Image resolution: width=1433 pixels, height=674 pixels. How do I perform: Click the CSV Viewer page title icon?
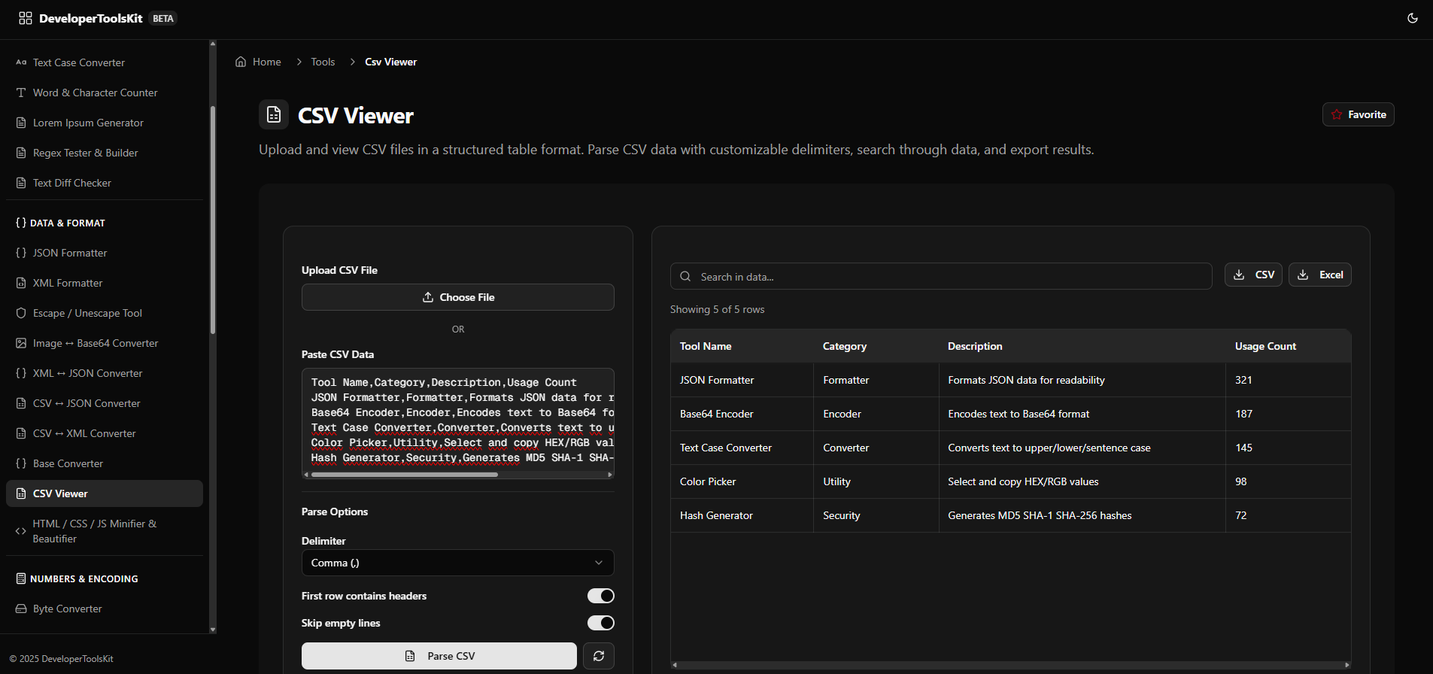274,115
